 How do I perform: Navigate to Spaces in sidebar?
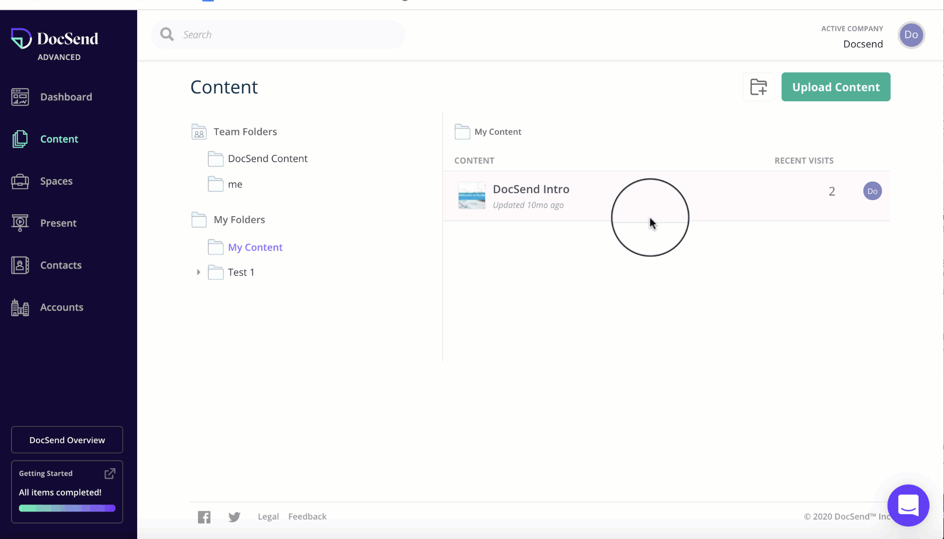point(56,181)
